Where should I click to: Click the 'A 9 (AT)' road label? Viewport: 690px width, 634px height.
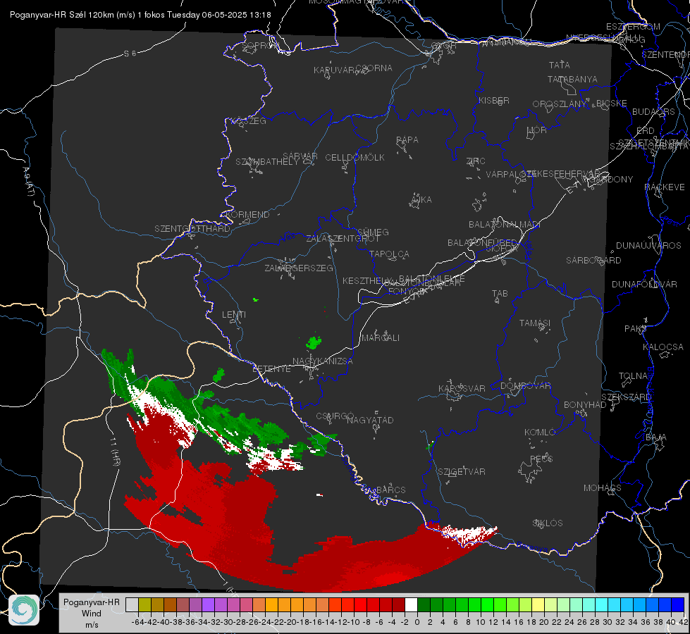coord(29,182)
